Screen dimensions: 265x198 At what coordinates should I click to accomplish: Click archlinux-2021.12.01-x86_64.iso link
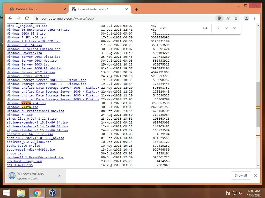(x=35, y=138)
